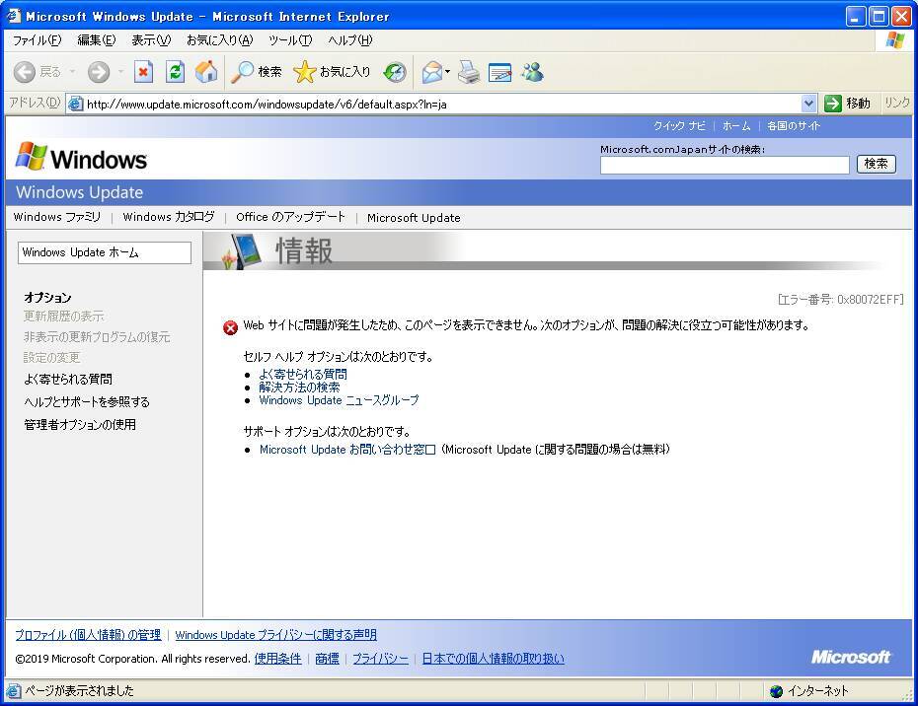Open the Mail button dropdown arrow

pos(447,72)
